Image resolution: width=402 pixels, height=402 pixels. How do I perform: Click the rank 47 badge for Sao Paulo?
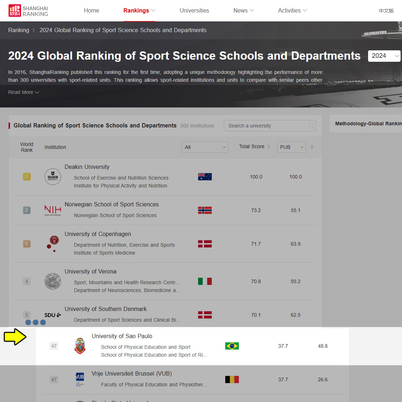point(54,346)
